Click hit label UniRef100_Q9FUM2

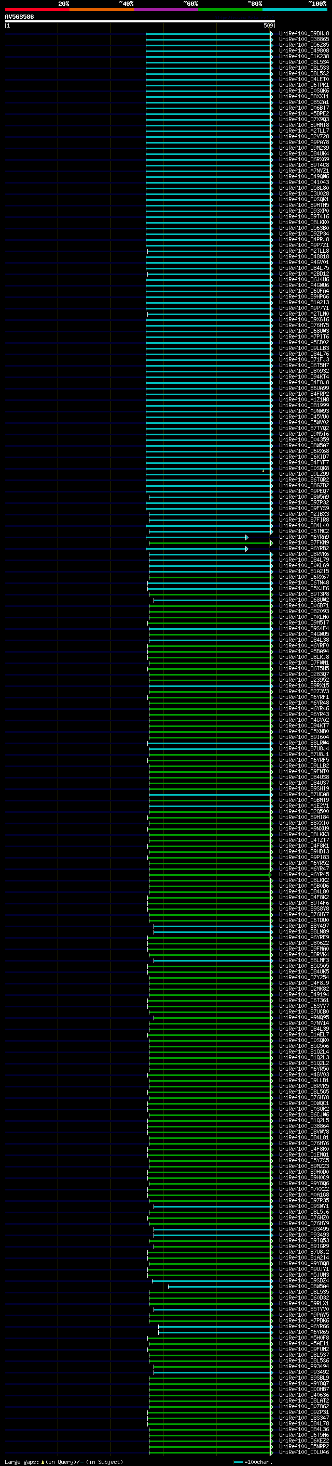304,1349
